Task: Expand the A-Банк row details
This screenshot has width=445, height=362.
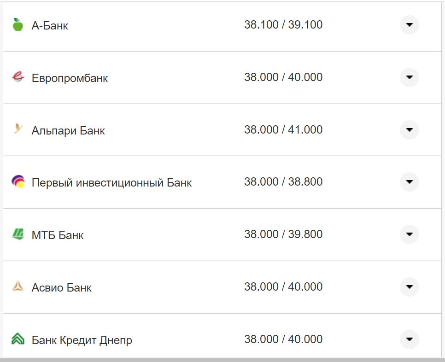Action: coord(409,25)
